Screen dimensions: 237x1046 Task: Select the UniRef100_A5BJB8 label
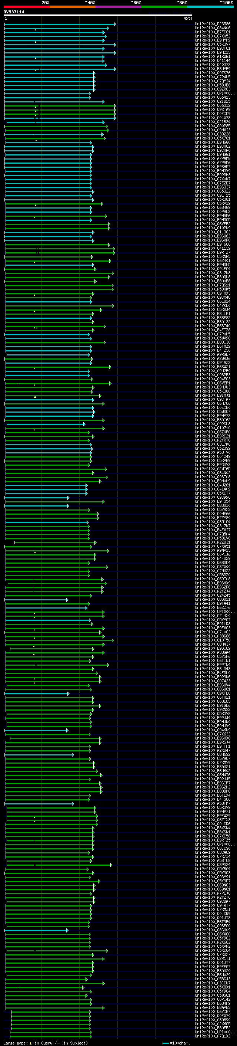(213, 85)
